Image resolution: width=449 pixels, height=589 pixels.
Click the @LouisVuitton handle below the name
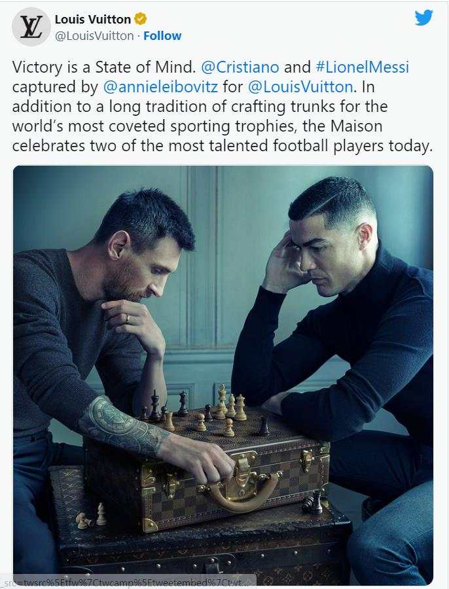coord(94,36)
